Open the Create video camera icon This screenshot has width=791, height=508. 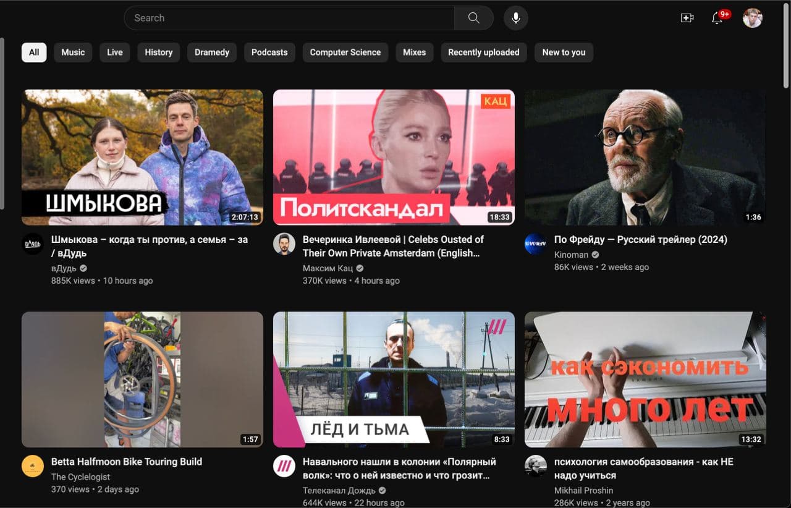687,18
